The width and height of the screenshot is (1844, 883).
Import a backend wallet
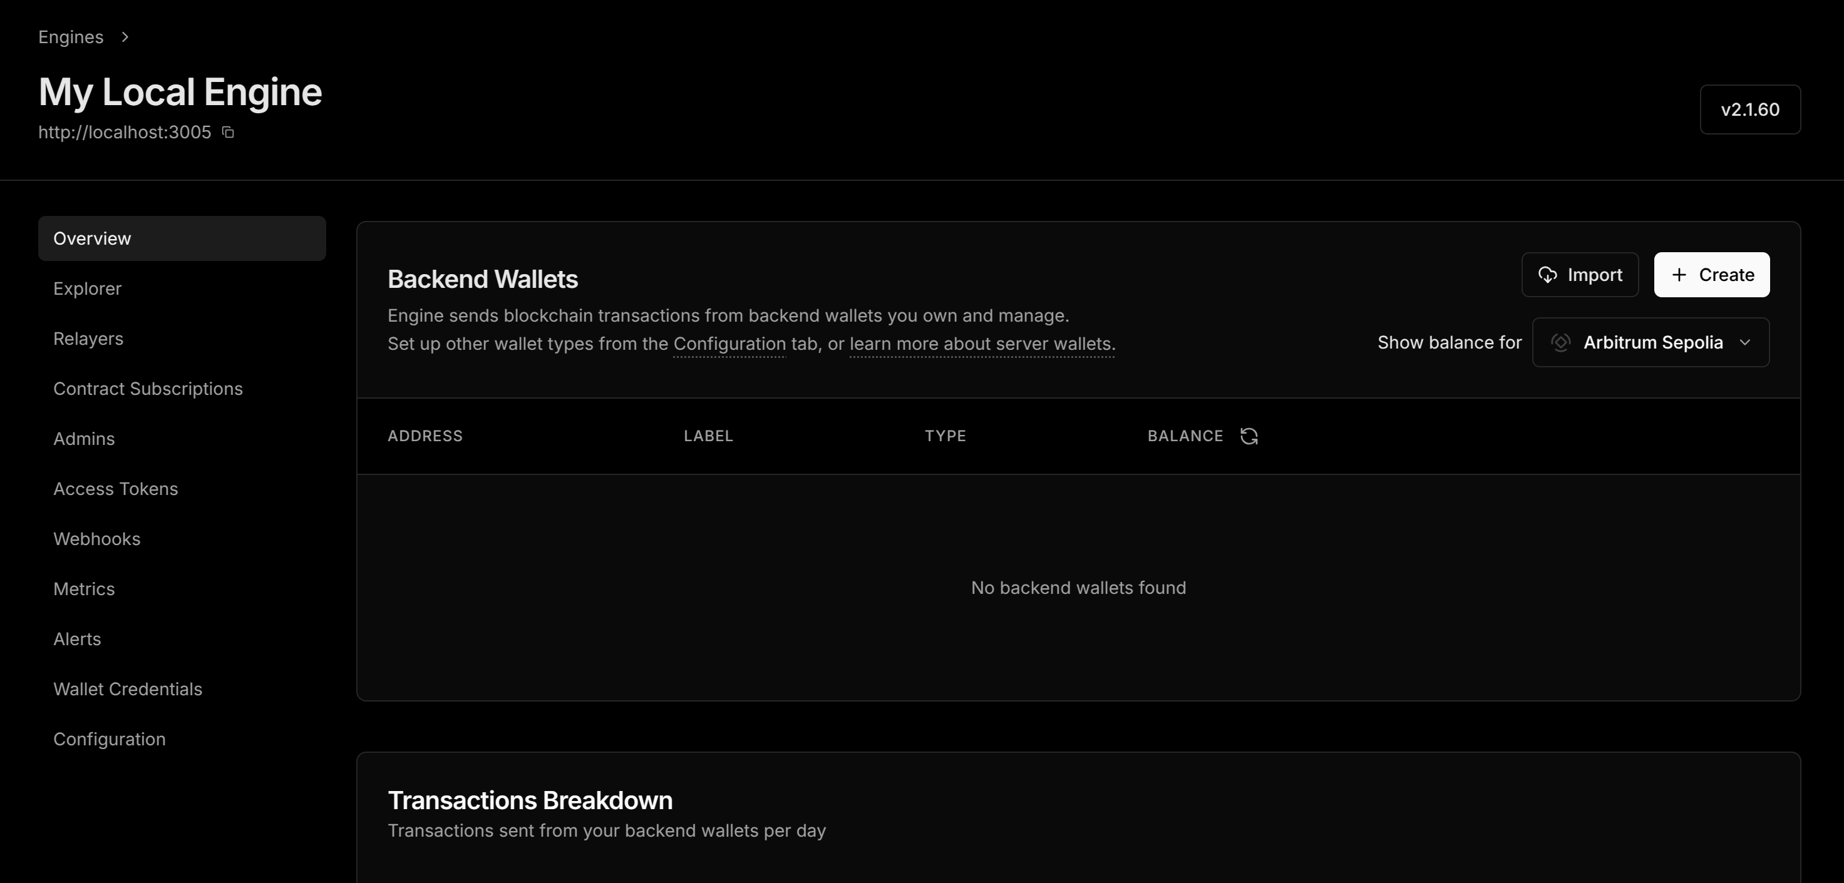click(1580, 275)
